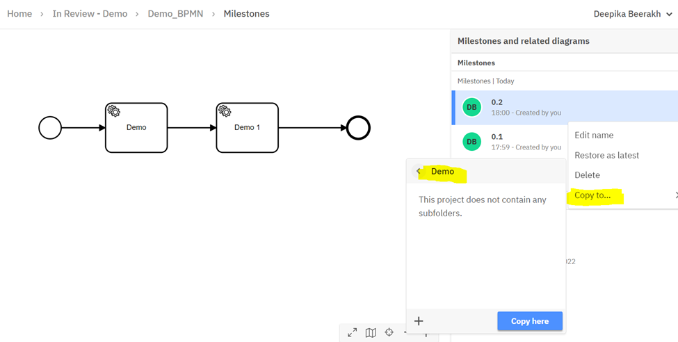Select the thick-bordered end event circle

pyautogui.click(x=358, y=127)
